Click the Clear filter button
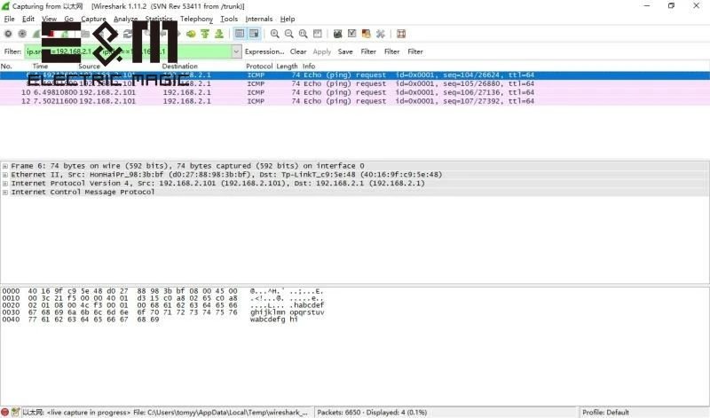This screenshot has height=418, width=710. (x=298, y=51)
